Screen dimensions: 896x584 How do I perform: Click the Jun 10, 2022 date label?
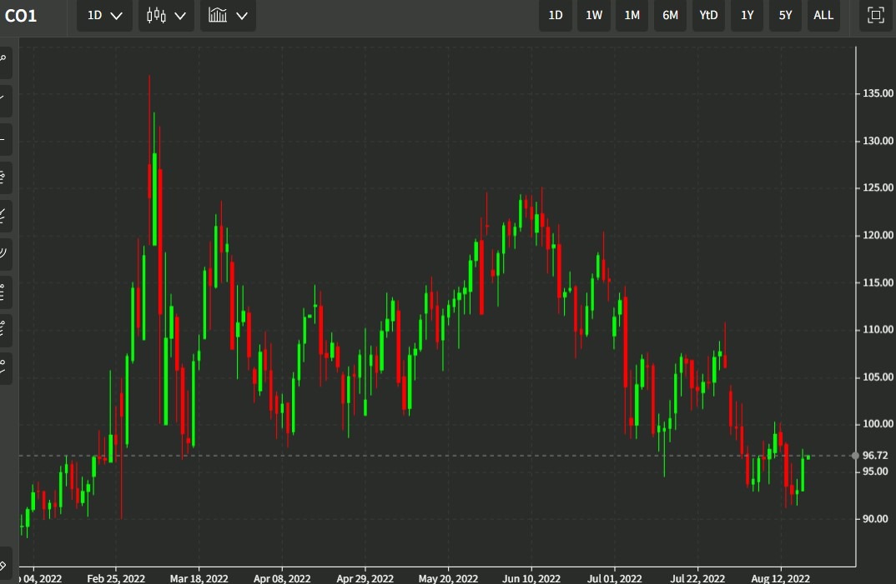coord(531,578)
